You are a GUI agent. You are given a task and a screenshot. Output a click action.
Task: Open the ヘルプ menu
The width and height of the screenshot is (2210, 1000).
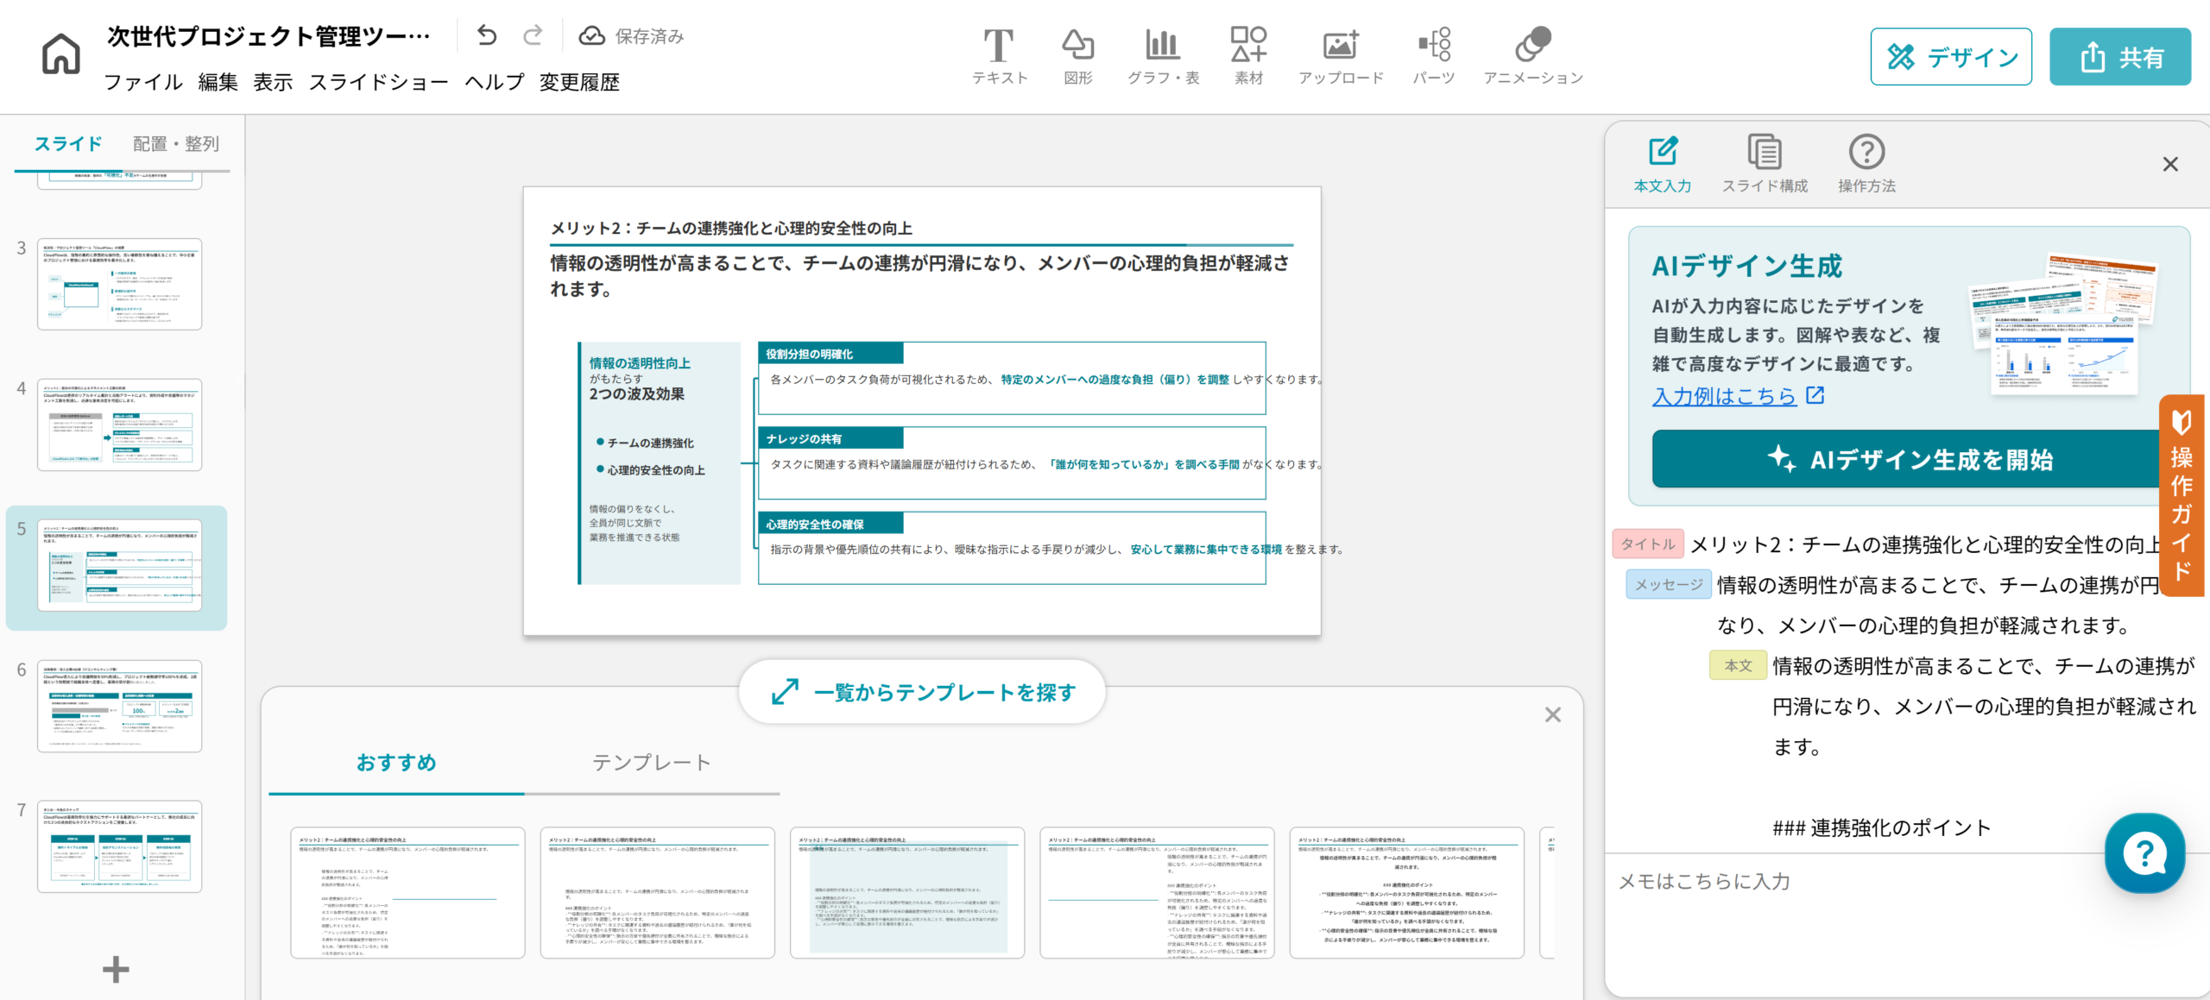[x=494, y=82]
